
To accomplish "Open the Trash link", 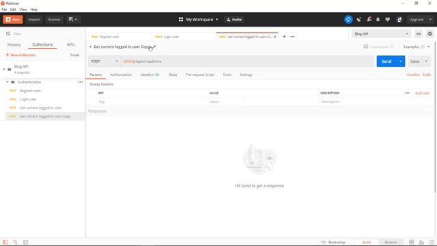I will 74,55.
